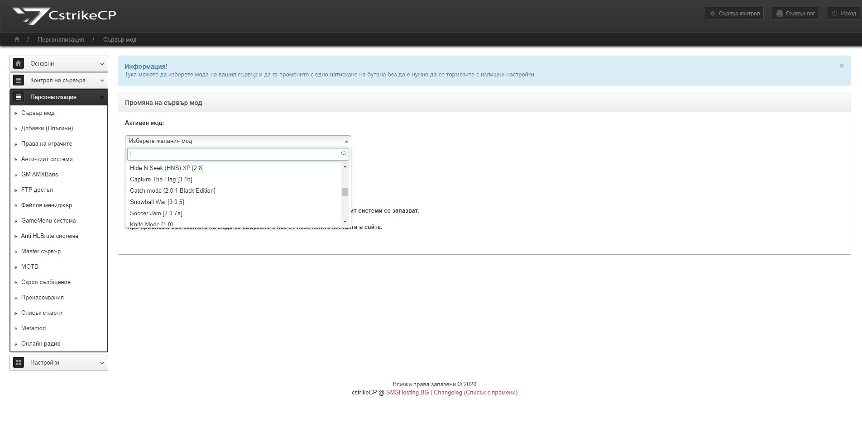Click the power icon next to Изход
862x432 pixels.
pos(833,13)
